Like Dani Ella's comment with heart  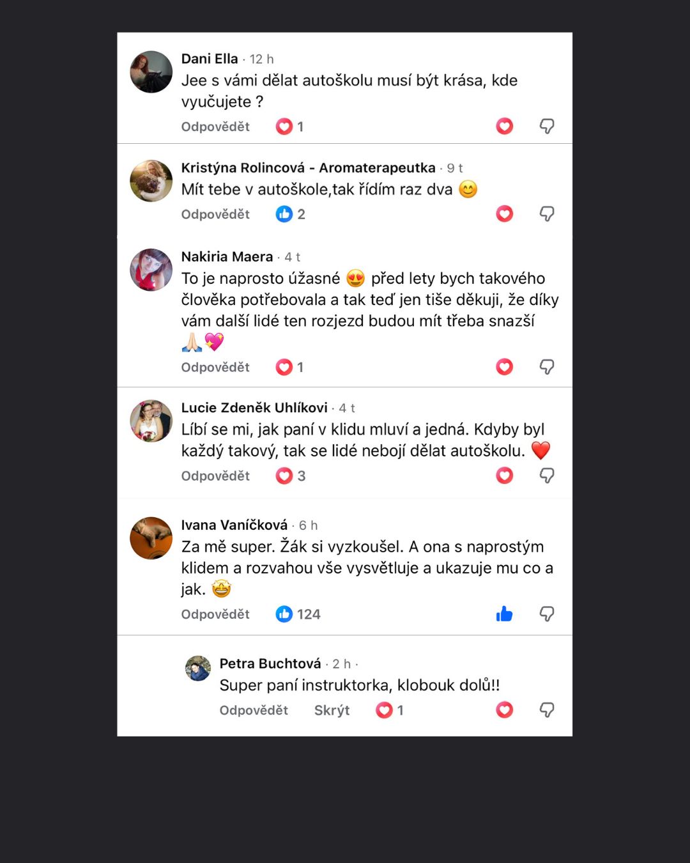[x=505, y=127]
